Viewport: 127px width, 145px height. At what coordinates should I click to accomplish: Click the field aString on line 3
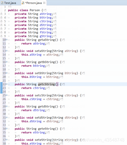46,14
